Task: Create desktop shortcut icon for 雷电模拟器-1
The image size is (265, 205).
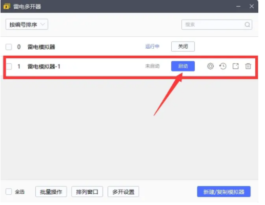Action: coord(235,66)
